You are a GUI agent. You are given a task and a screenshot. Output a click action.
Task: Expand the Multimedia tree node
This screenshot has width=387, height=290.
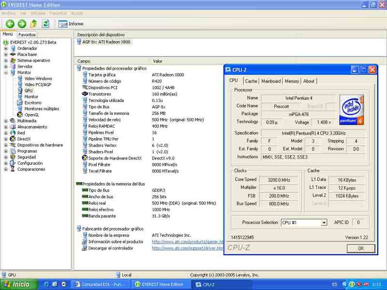tap(6, 121)
